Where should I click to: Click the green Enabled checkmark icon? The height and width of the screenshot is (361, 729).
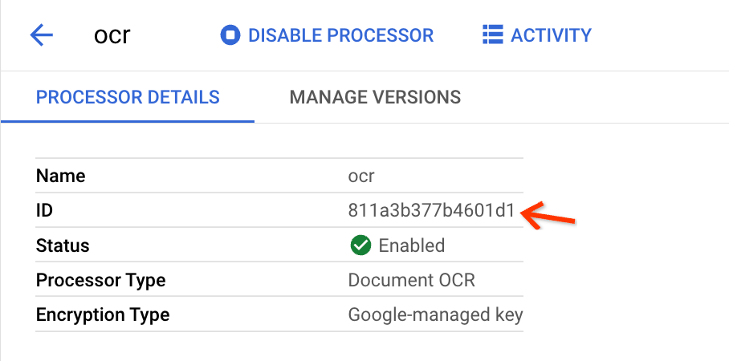(360, 245)
